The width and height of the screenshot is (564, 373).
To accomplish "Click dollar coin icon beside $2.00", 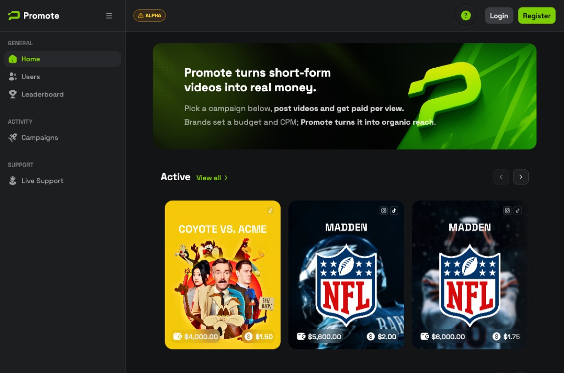I will (x=371, y=336).
